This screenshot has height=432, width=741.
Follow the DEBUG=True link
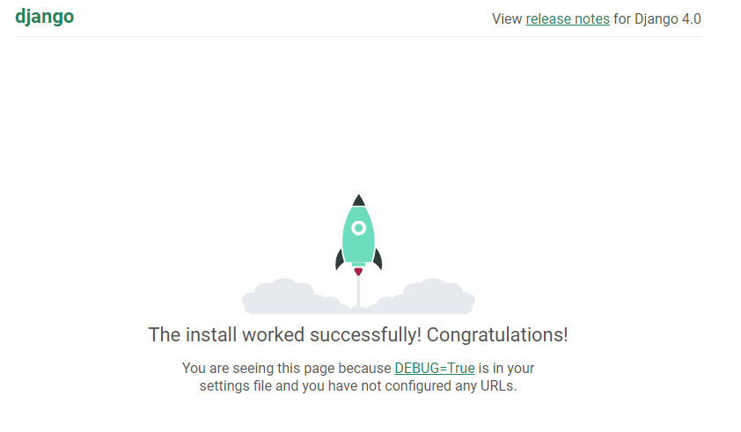pyautogui.click(x=434, y=368)
